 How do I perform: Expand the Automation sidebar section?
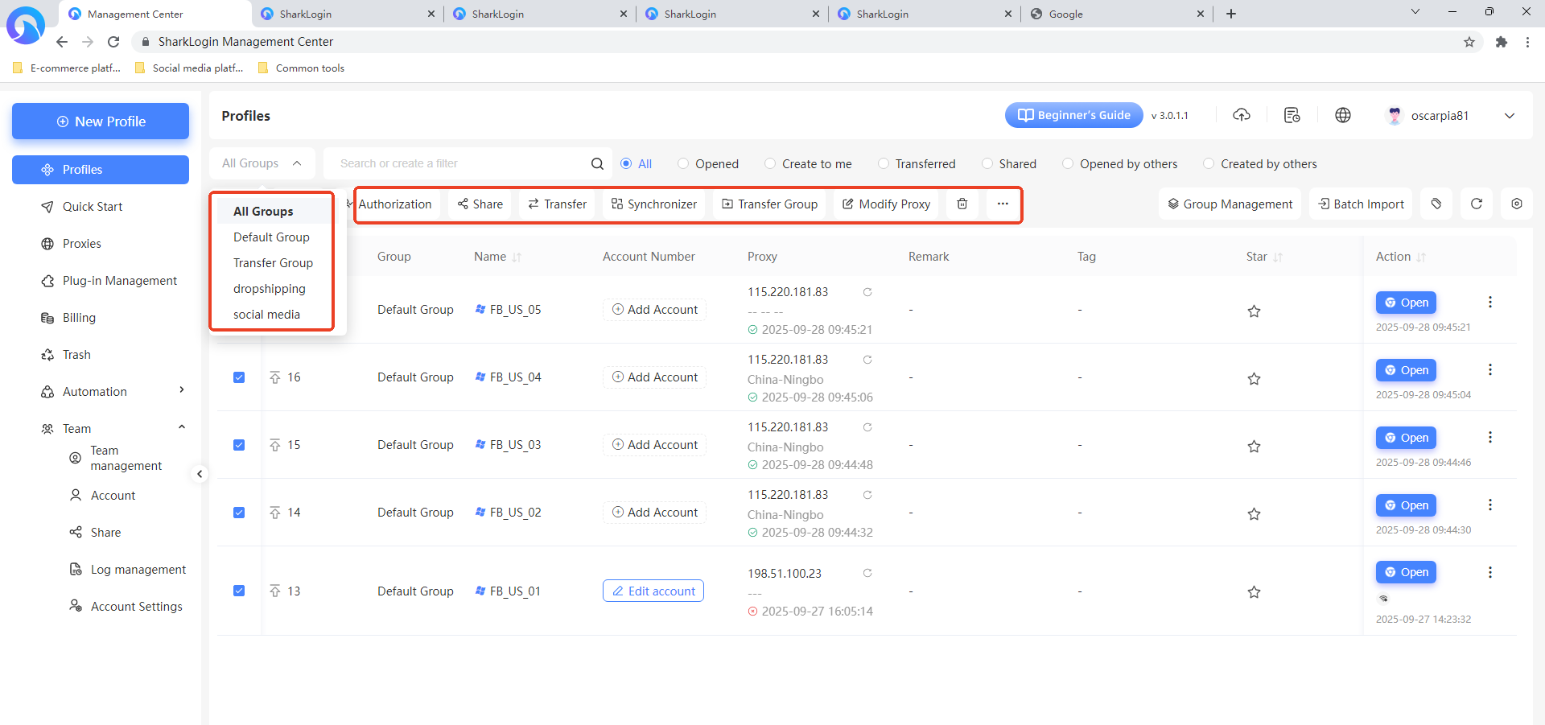(181, 391)
